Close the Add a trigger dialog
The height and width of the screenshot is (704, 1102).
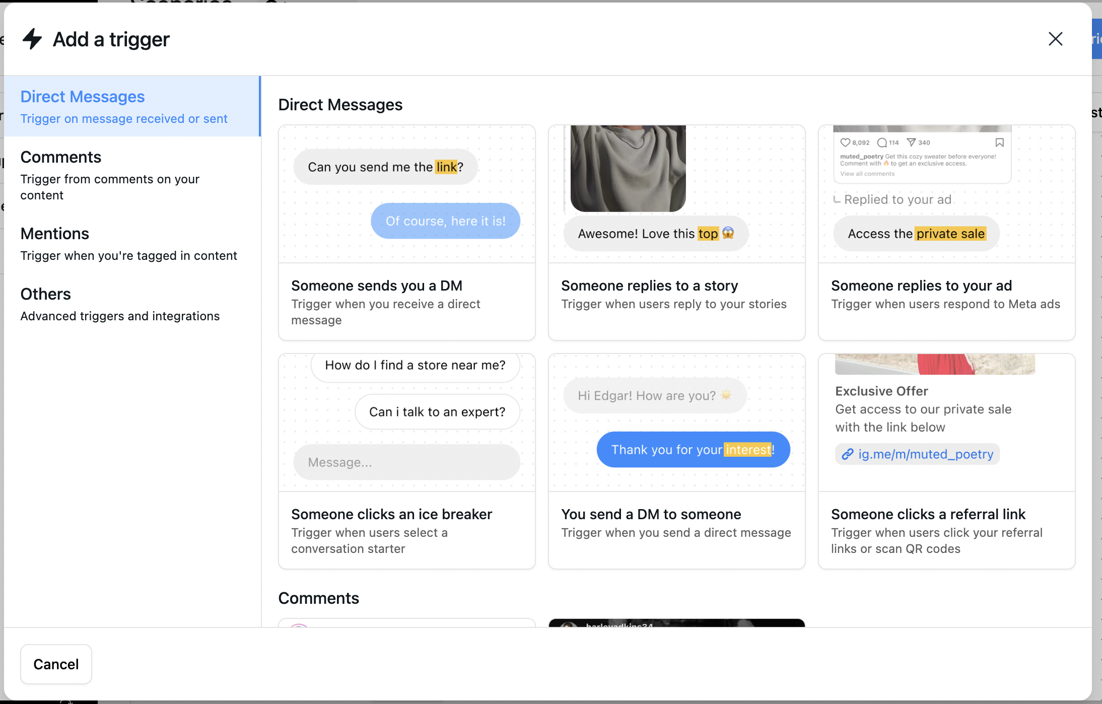1055,39
